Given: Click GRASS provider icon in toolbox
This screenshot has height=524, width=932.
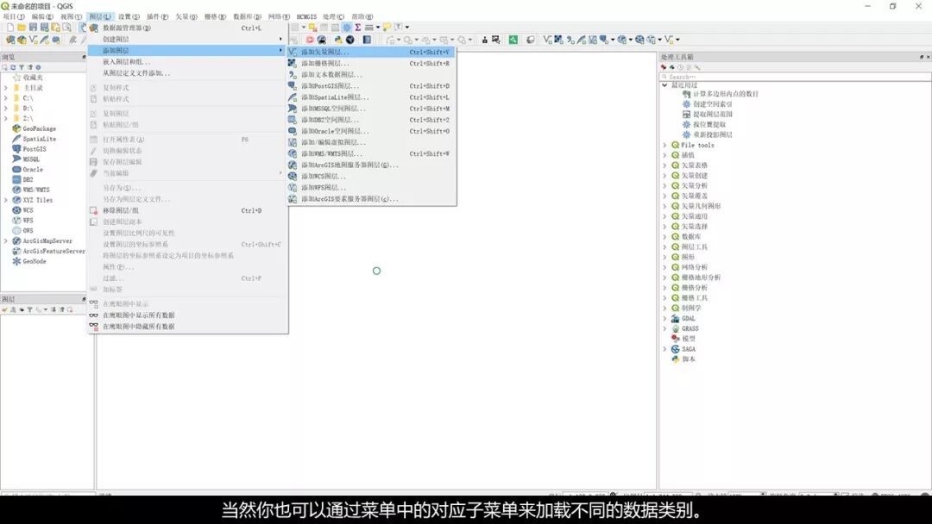Looking at the screenshot, I should click(675, 328).
